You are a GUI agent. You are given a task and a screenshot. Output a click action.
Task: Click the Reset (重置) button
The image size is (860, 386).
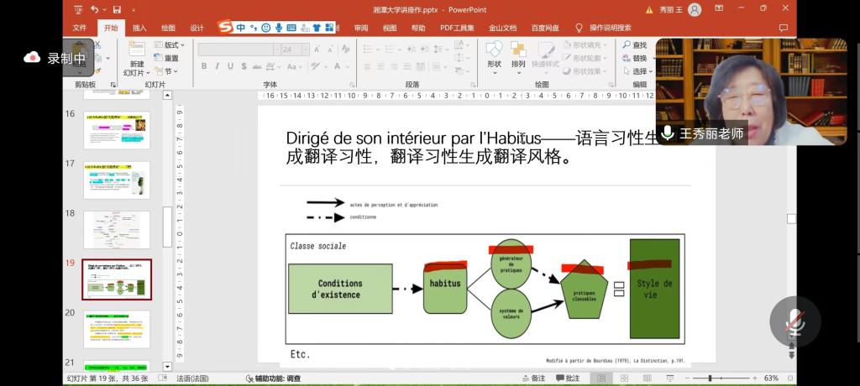pos(170,59)
